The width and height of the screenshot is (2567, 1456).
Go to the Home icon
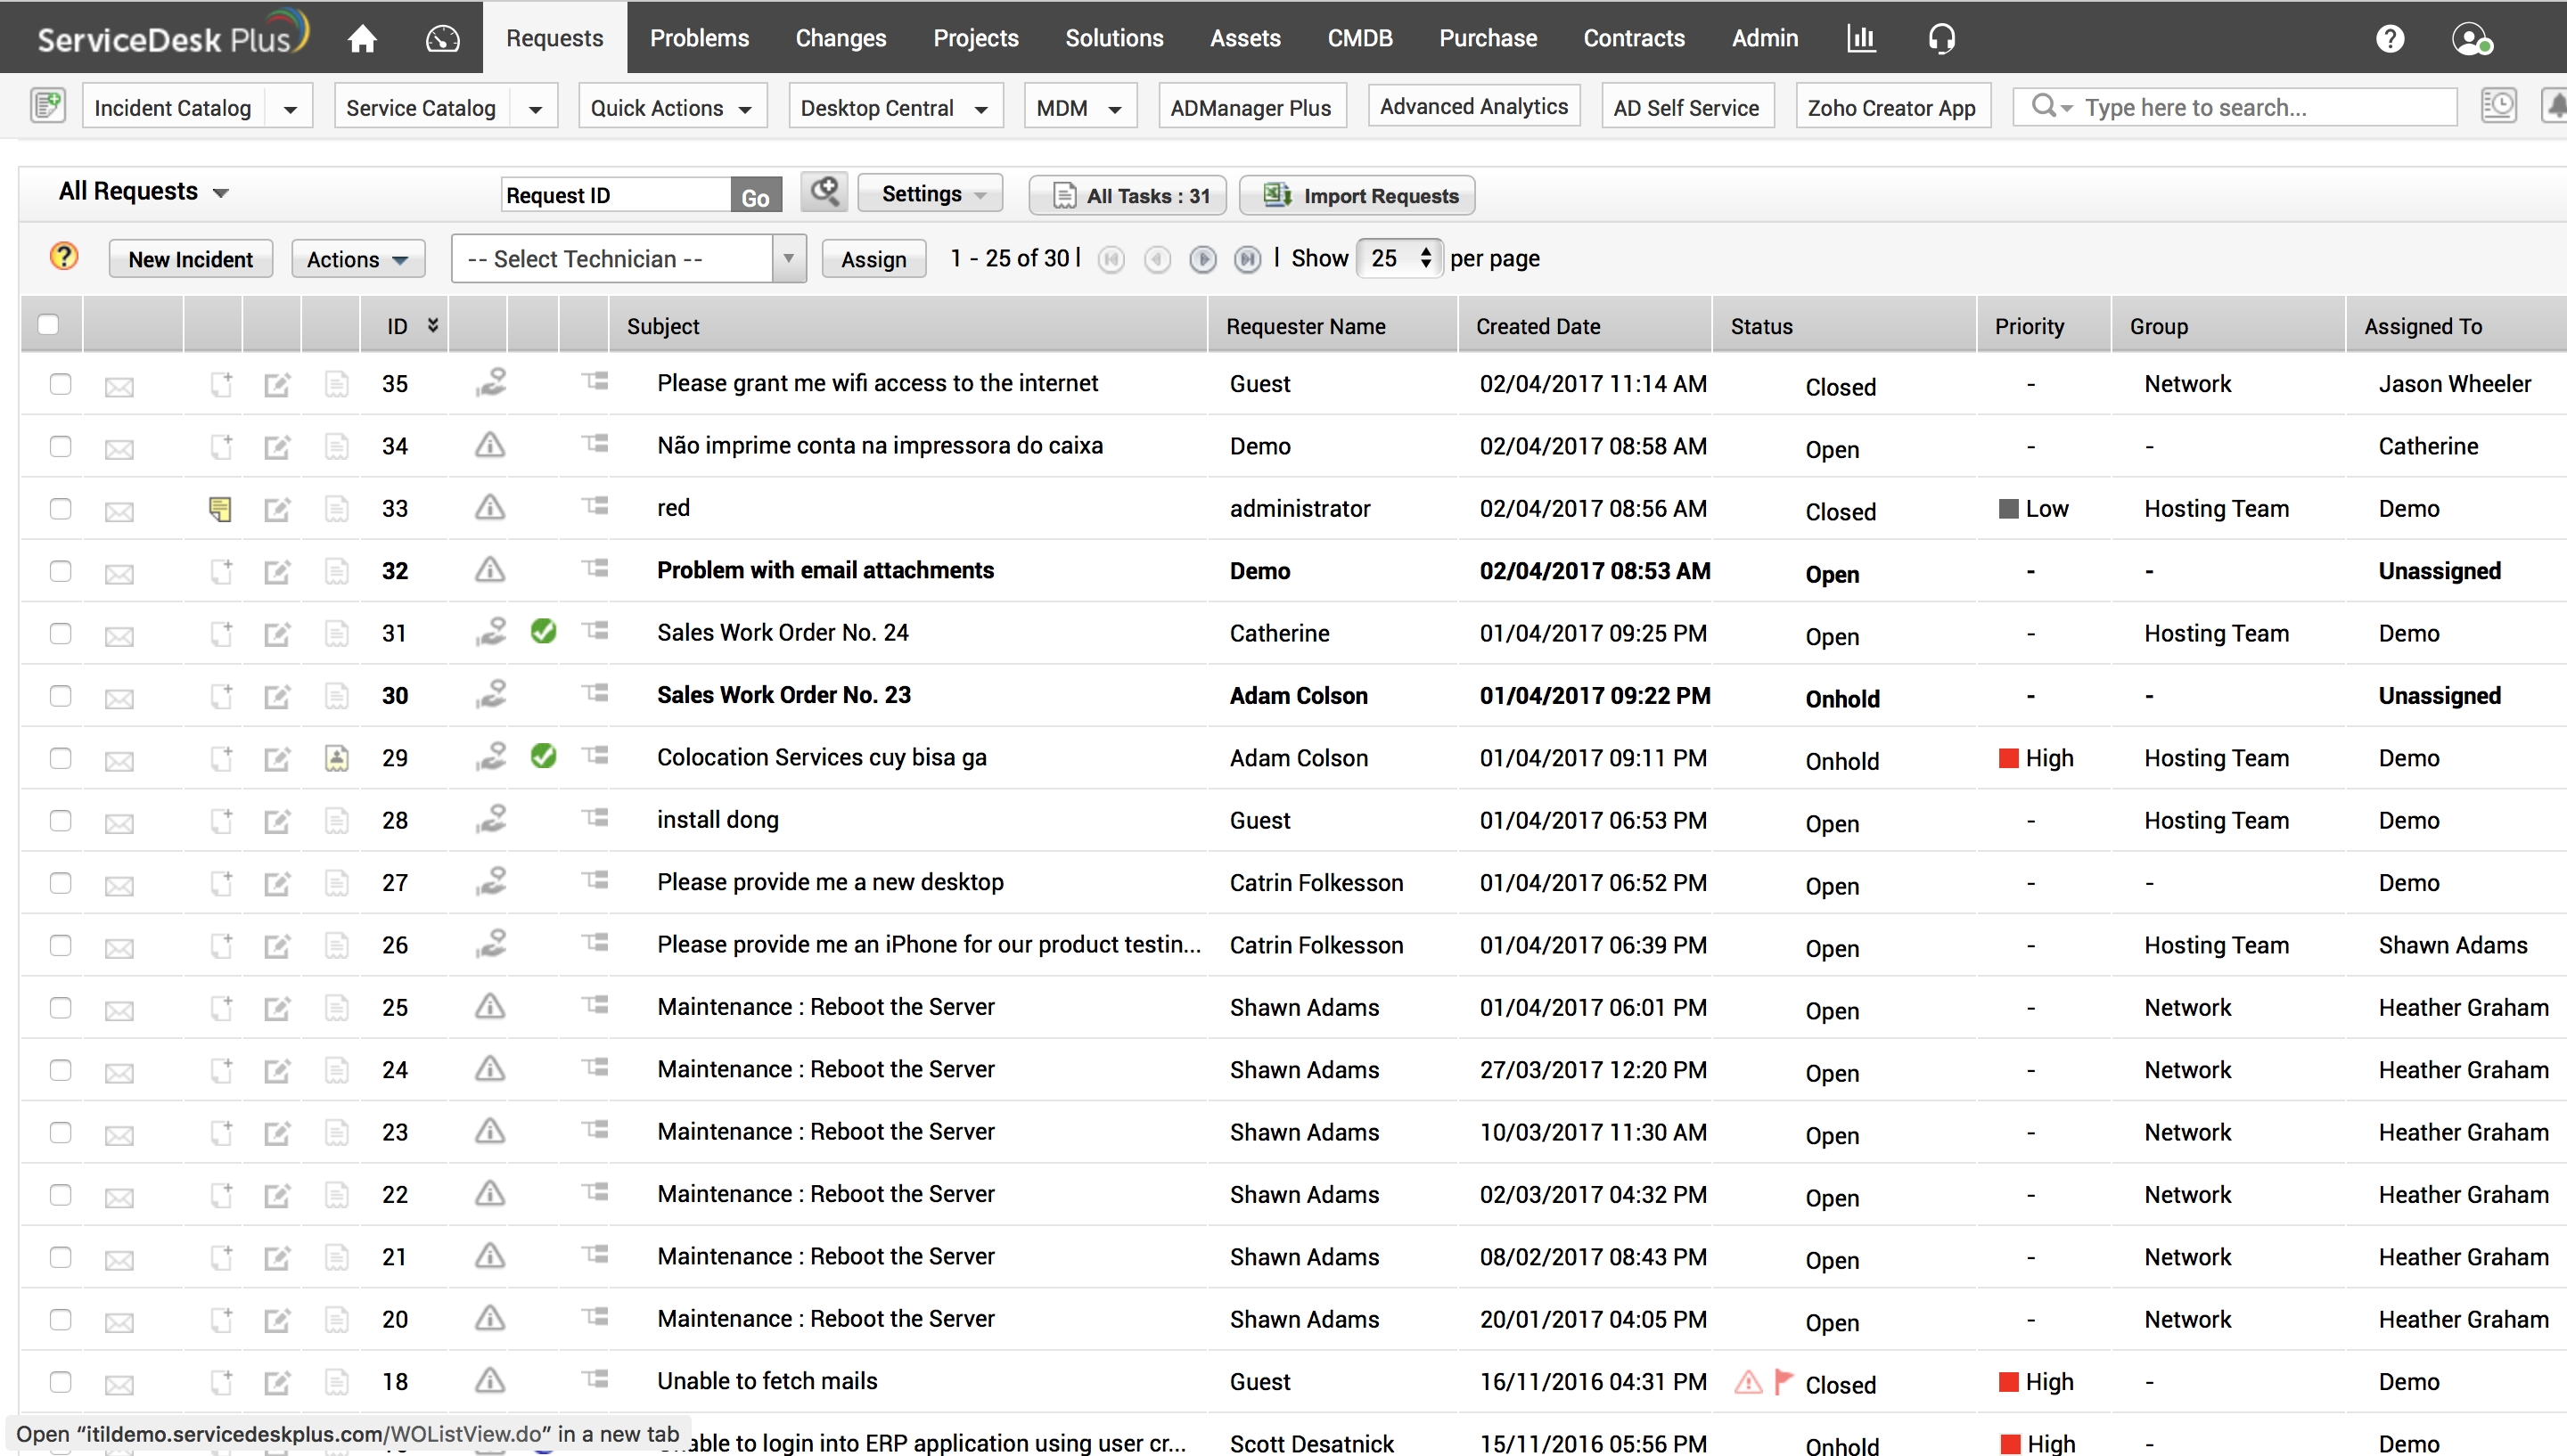[x=362, y=38]
